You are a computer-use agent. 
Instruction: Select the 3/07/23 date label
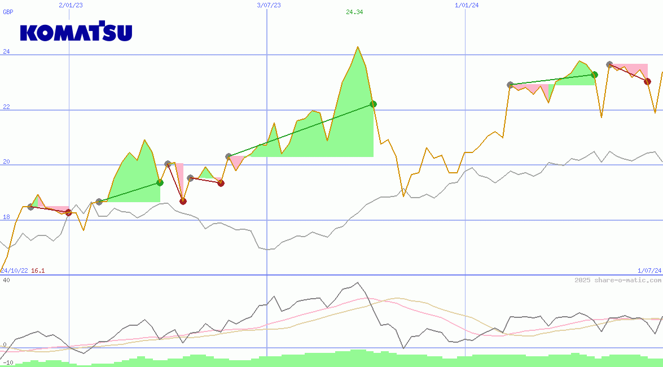269,5
